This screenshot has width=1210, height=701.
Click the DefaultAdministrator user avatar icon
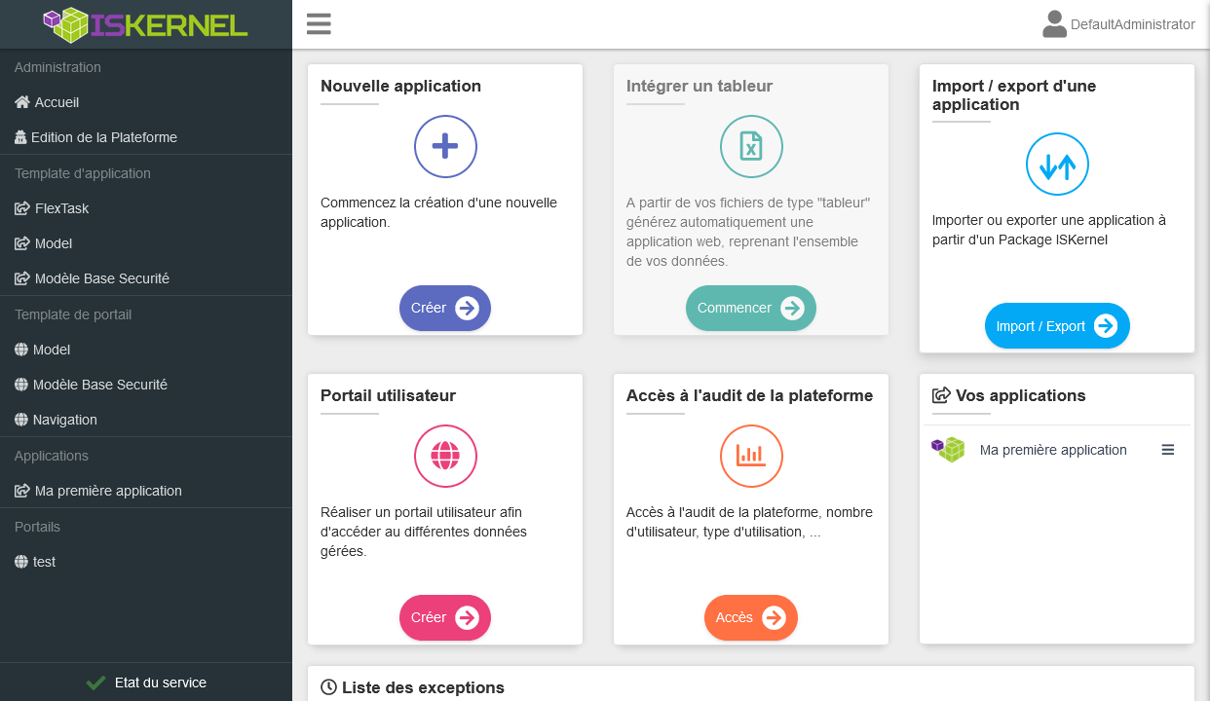[x=1054, y=24]
